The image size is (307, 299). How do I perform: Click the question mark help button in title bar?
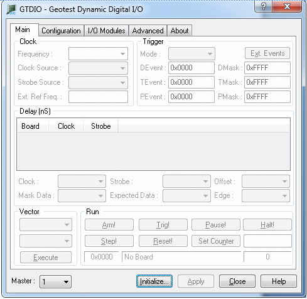click(264, 6)
